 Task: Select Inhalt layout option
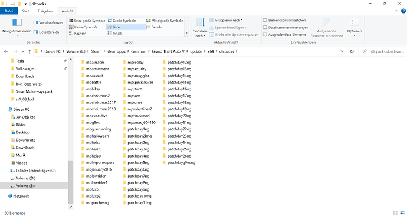pyautogui.click(x=114, y=34)
